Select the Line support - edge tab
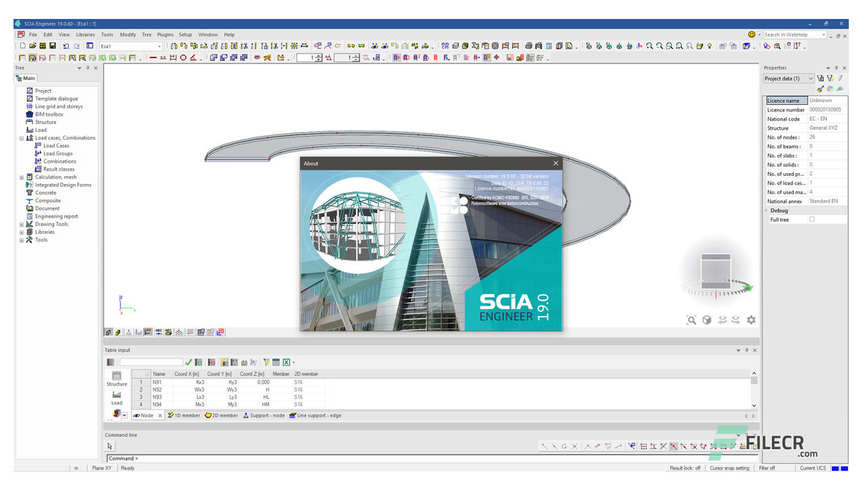Image resolution: width=865 pixels, height=487 pixels. click(315, 415)
